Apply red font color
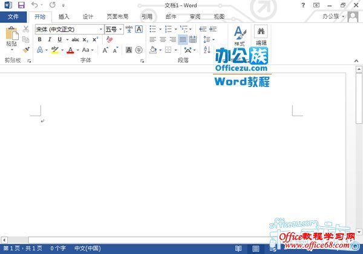This screenshot has height=254, width=363. point(70,50)
